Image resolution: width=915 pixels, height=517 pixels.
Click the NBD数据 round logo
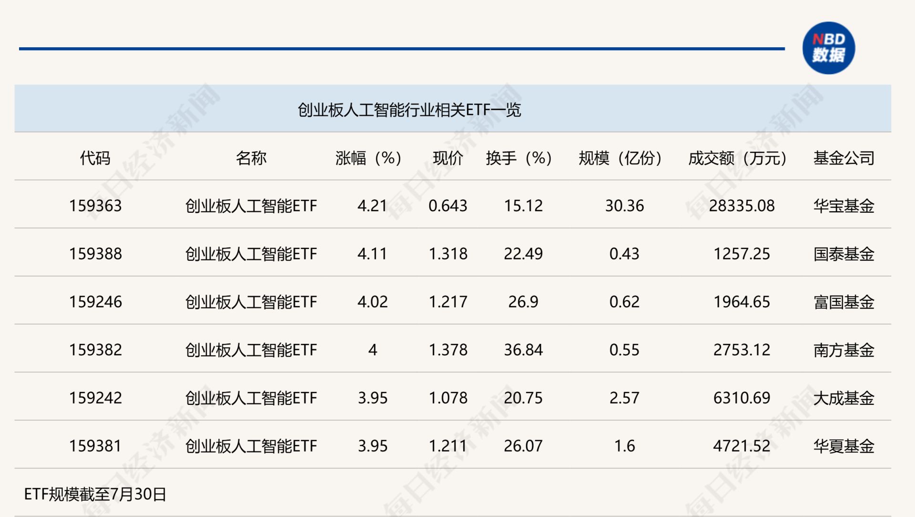pyautogui.click(x=828, y=48)
